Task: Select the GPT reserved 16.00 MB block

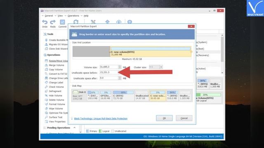Action: pyautogui.click(x=106, y=95)
